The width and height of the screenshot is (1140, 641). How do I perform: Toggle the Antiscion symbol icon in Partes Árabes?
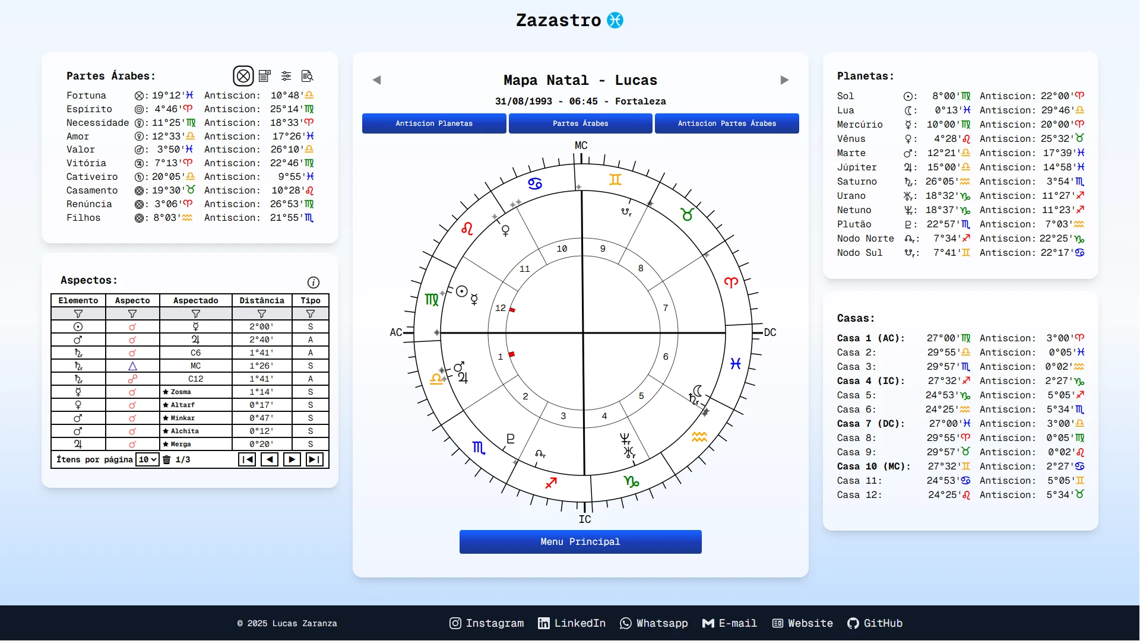pos(243,76)
